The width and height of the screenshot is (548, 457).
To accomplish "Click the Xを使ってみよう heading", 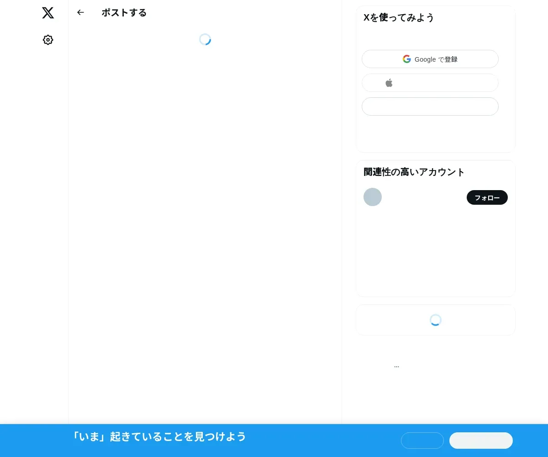I will coord(399,18).
